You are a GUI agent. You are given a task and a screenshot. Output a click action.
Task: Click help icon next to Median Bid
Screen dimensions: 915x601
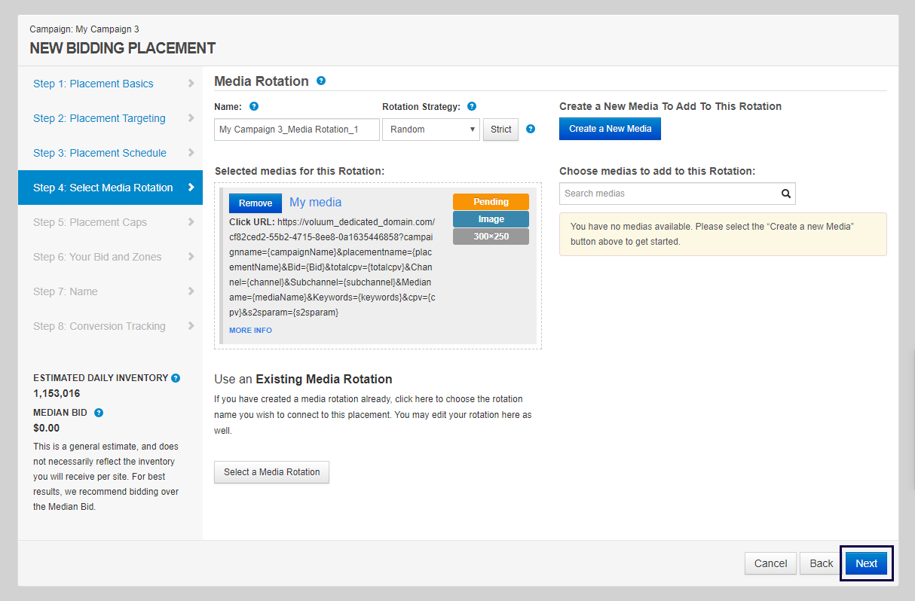pos(99,413)
